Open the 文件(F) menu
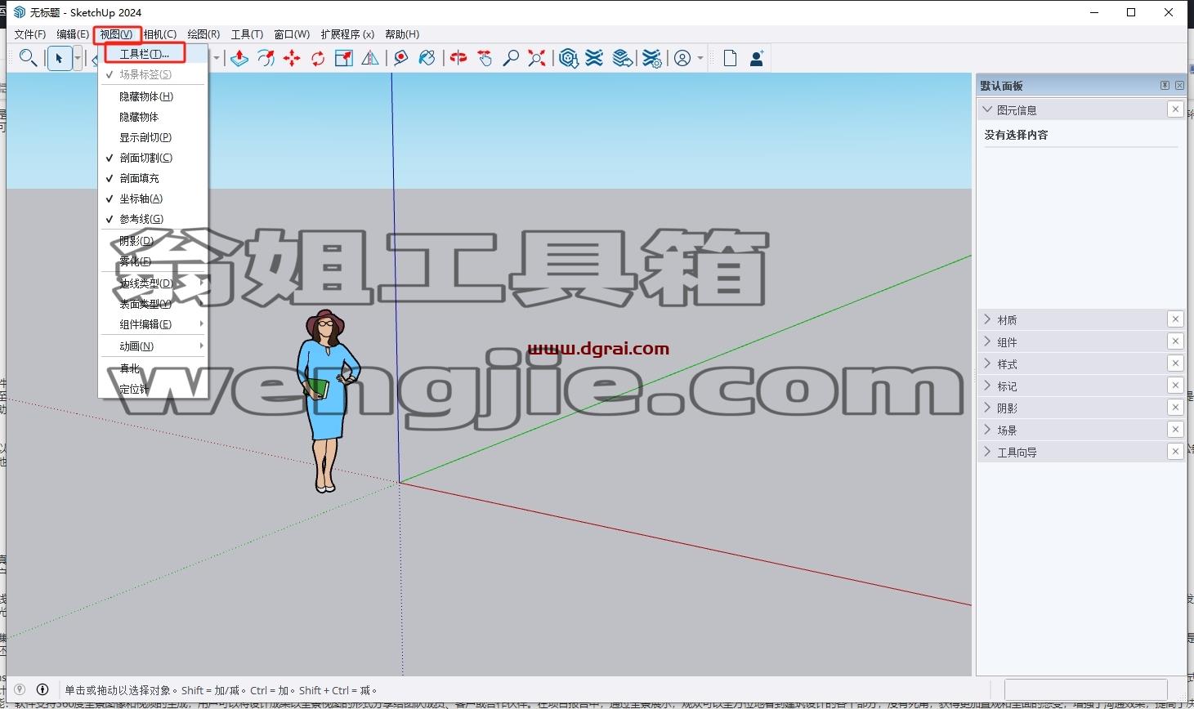Viewport: 1194px width, 709px height. 29,34
